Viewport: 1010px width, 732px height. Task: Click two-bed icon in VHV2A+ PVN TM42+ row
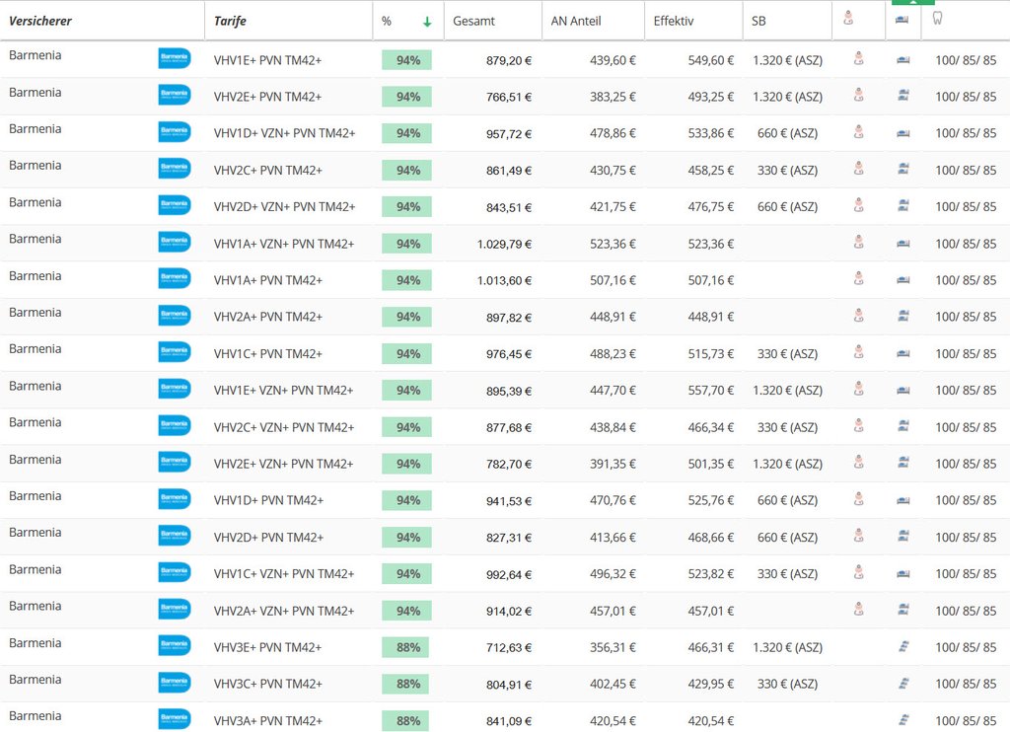(902, 317)
